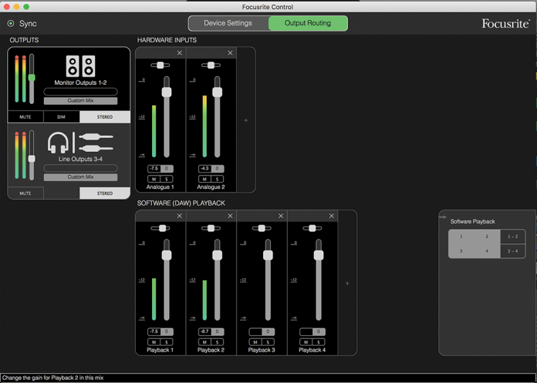
Task: Click the Line Outputs 3-4 jack plug icon
Action: coord(96,143)
